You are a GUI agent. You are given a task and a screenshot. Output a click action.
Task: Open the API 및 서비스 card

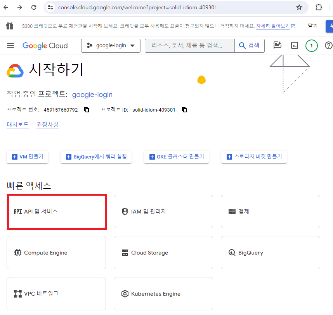pos(57,212)
